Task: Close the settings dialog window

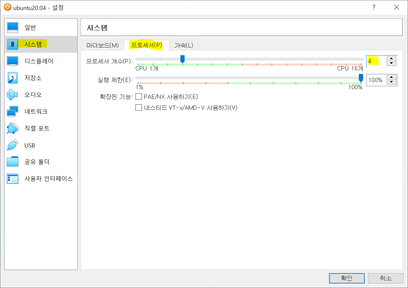Action: pos(396,7)
